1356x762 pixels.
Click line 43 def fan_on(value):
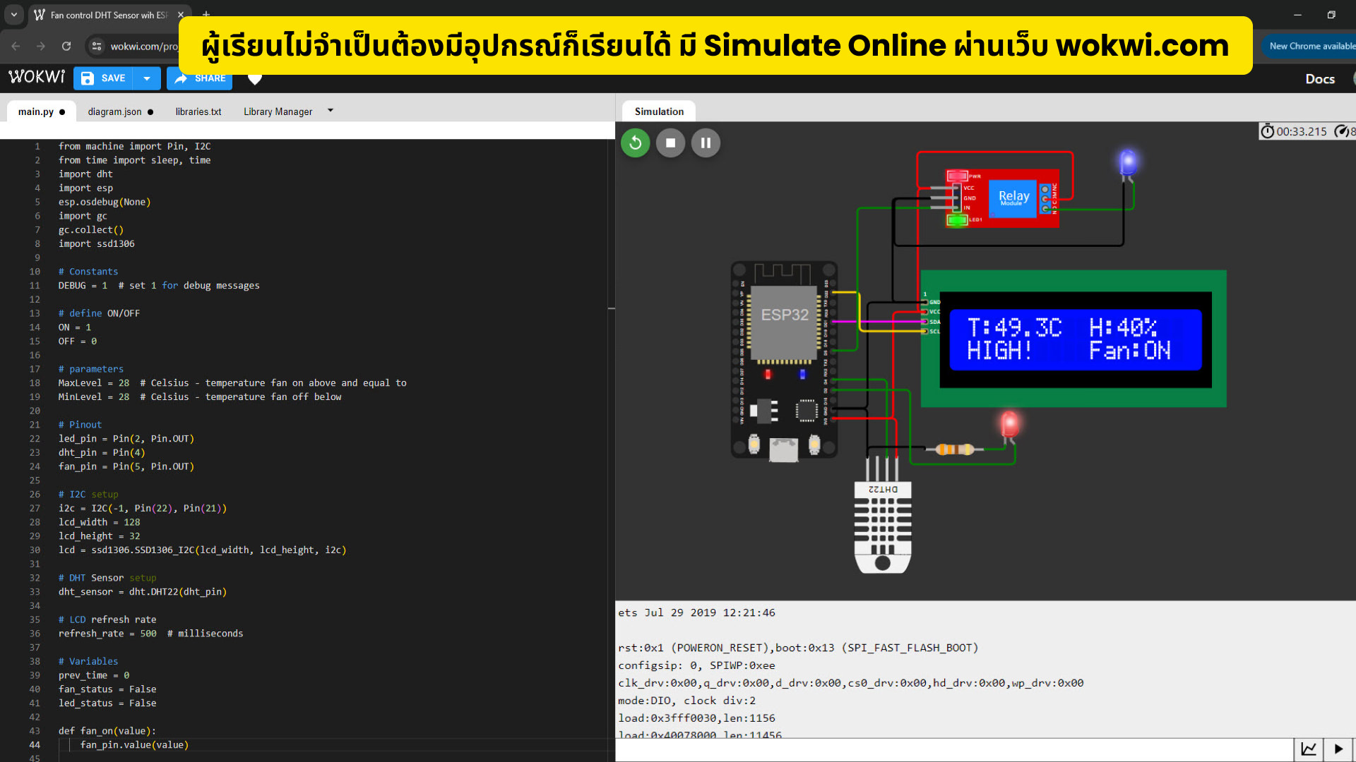pos(107,731)
